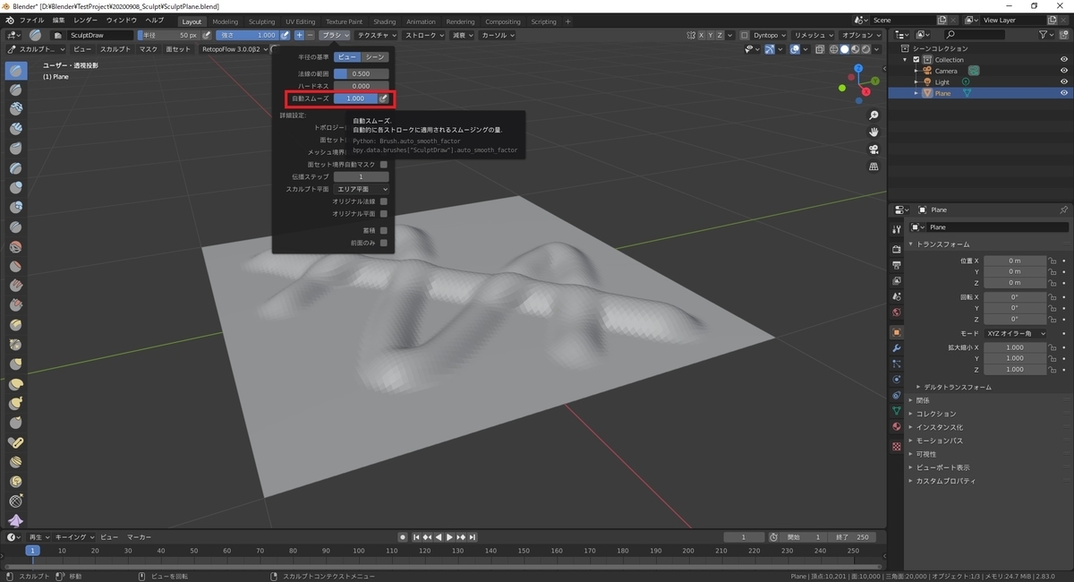Open the 編集 menu
Screen dimensions: 1074x582
58,20
